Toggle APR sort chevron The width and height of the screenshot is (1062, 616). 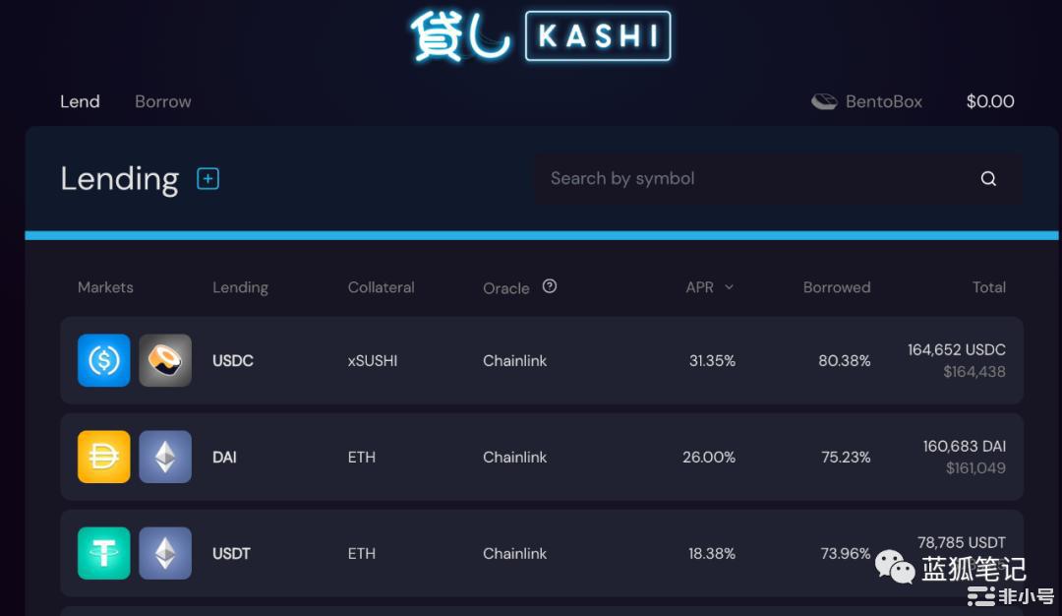click(x=729, y=287)
